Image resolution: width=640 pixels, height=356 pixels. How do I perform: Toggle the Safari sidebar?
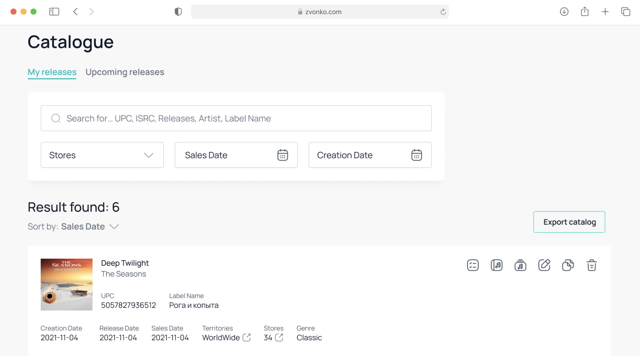tap(54, 12)
